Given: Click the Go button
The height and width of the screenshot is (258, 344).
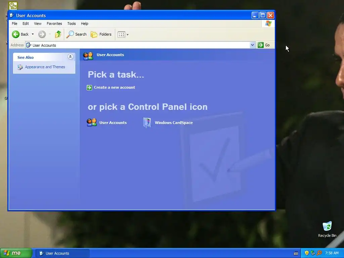Looking at the screenshot, I should point(264,45).
